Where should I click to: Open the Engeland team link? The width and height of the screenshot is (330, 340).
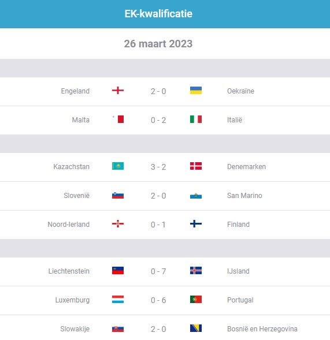pos(75,91)
